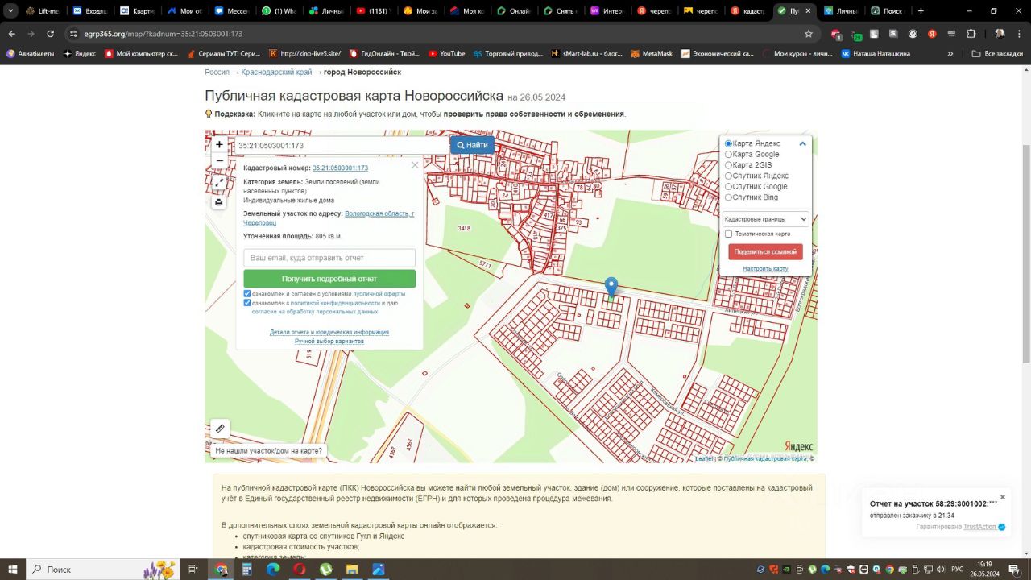Open Детали отчета и юридическая информация
Image resolution: width=1031 pixels, height=580 pixels.
329,332
